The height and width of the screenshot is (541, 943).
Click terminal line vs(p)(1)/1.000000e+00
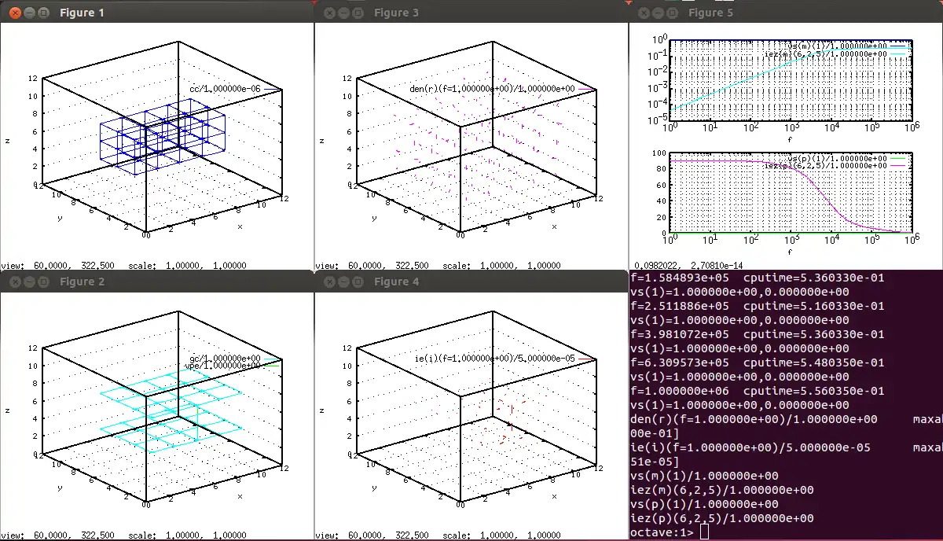click(704, 504)
